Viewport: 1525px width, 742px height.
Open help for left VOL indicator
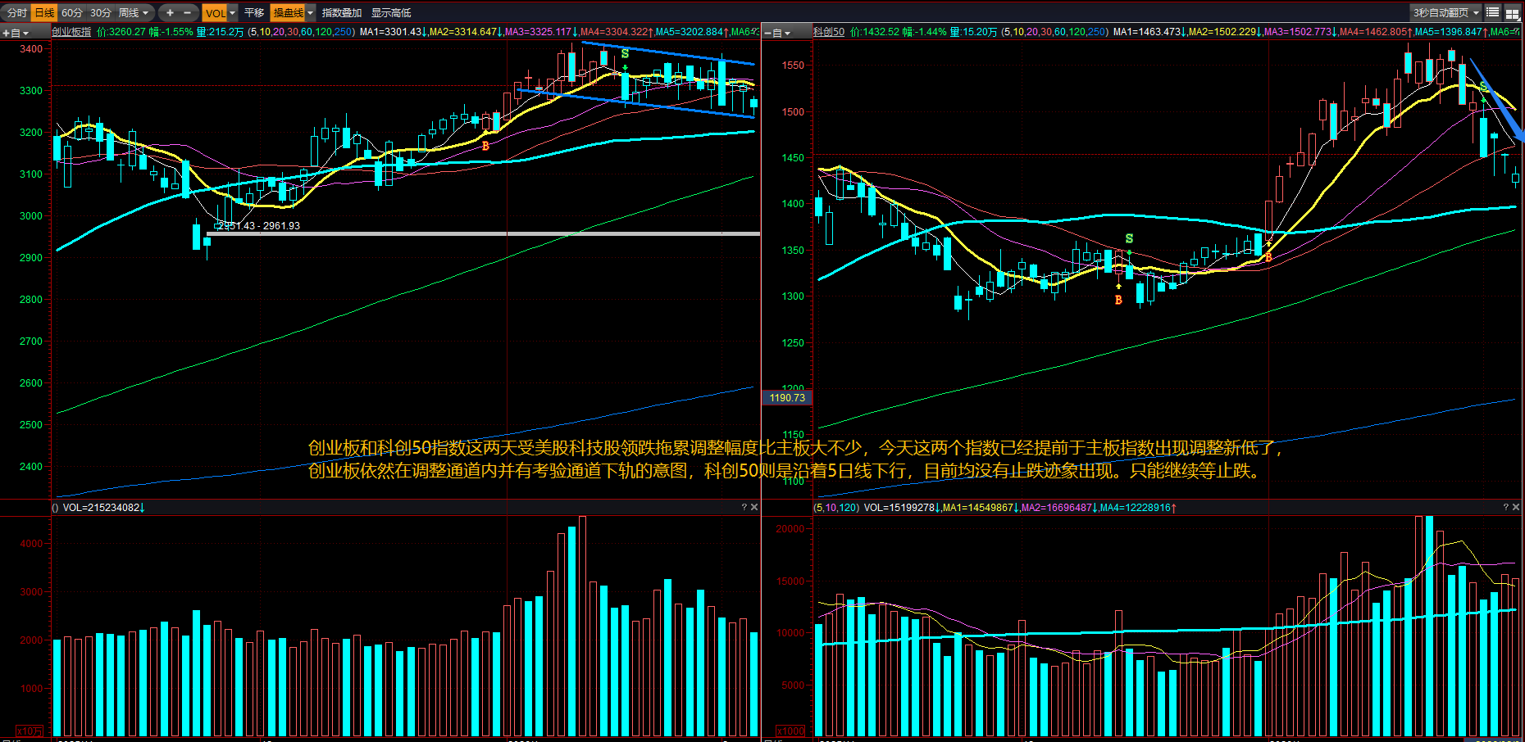tap(744, 507)
